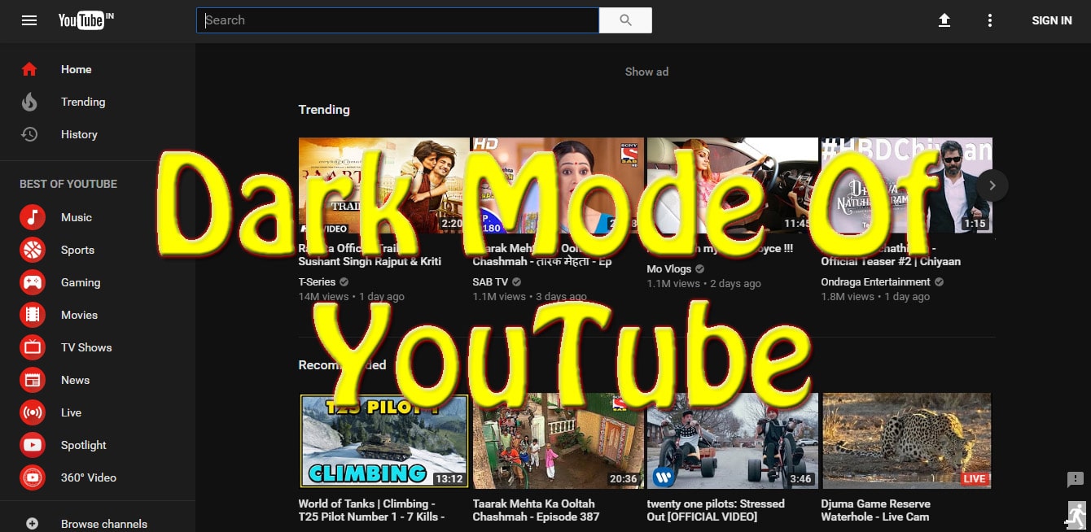Select the TV Shows channel icon
Screen dimensions: 1091x532
33,347
